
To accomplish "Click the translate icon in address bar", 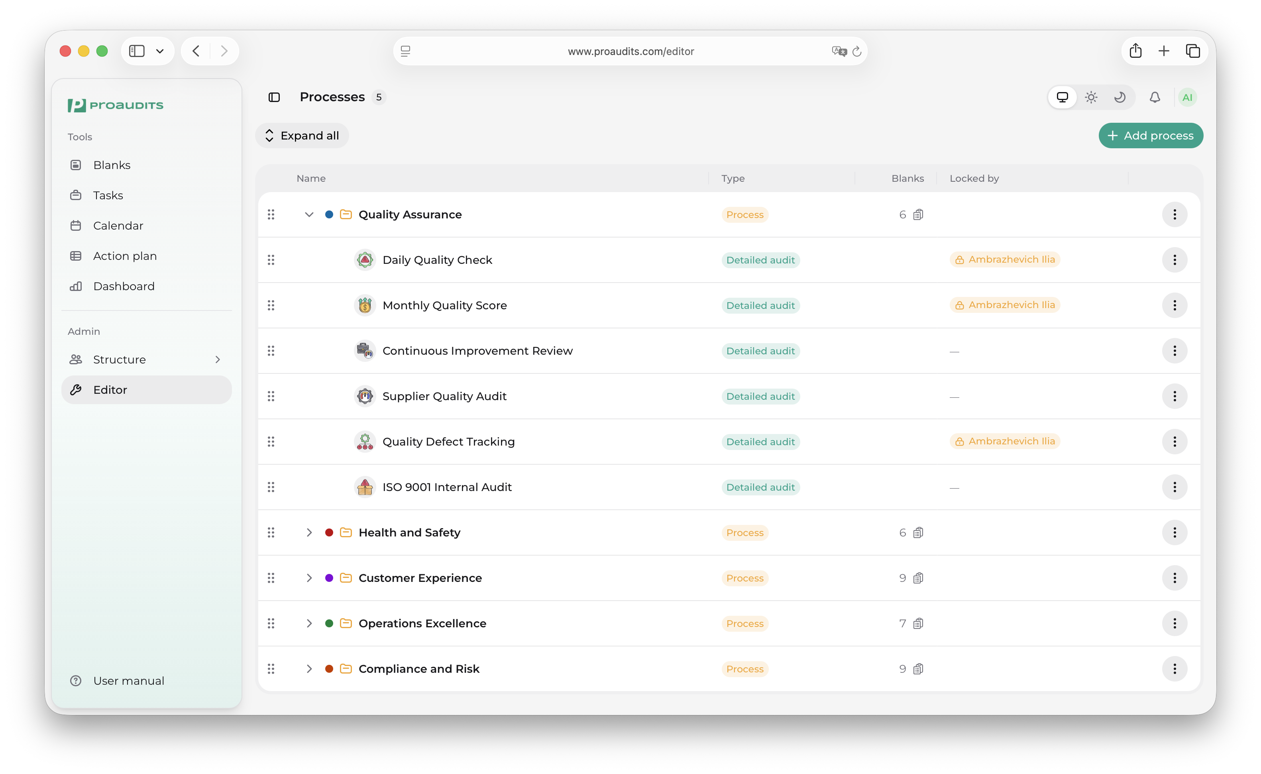I will click(839, 51).
